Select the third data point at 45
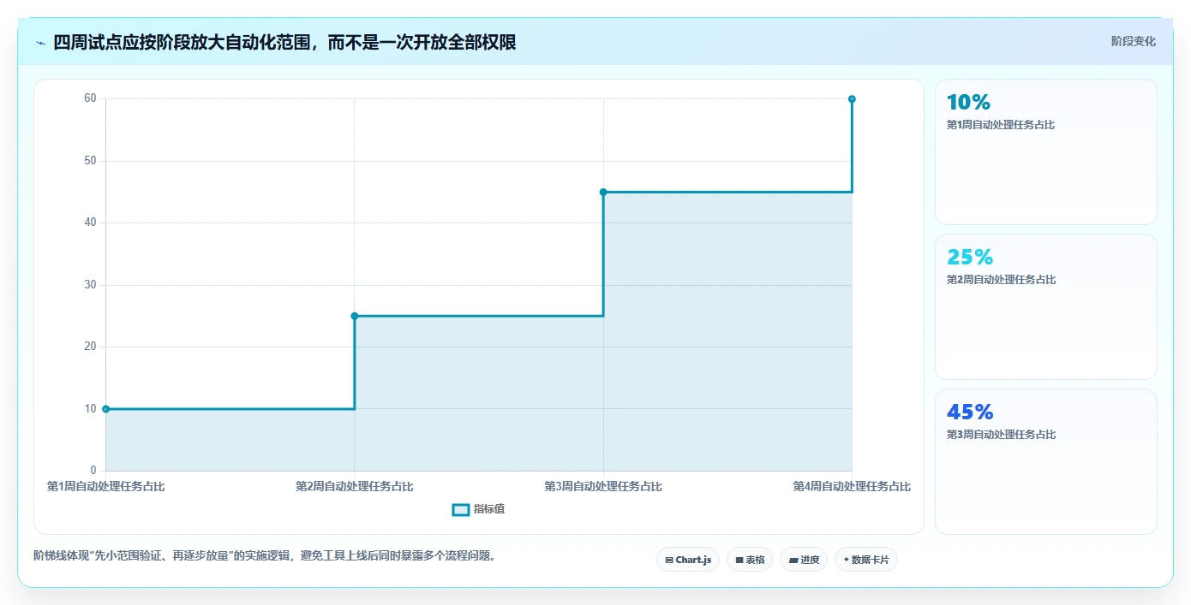The image size is (1191, 605). pyautogui.click(x=603, y=192)
